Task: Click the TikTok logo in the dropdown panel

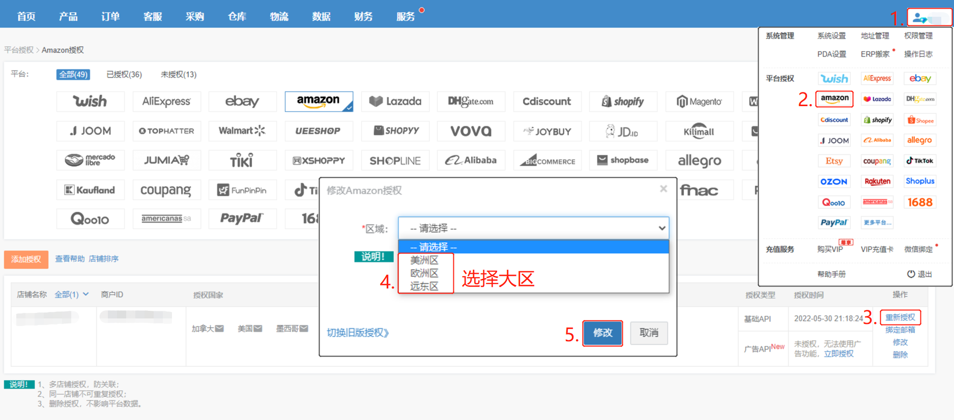Action: coord(920,161)
